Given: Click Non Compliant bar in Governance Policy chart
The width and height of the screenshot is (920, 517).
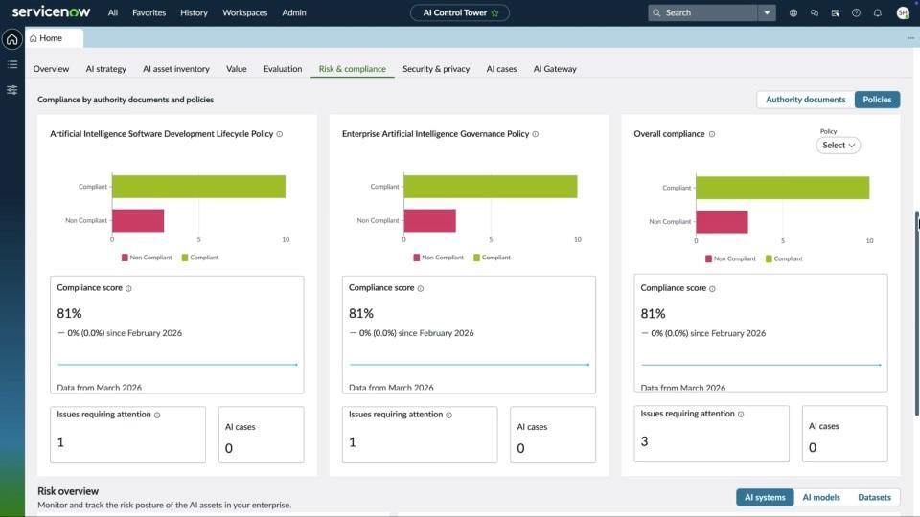Looking at the screenshot, I should coord(430,221).
